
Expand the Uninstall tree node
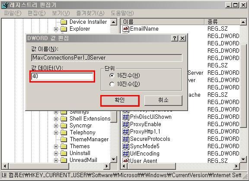pos(56,153)
